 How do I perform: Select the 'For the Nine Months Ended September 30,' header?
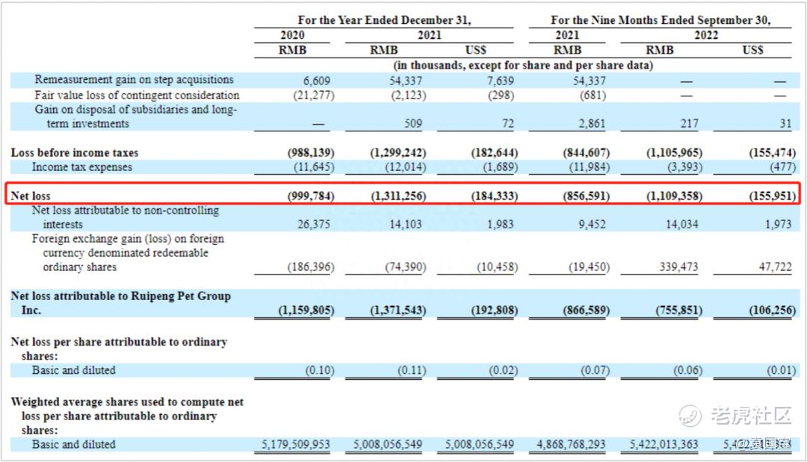point(661,20)
